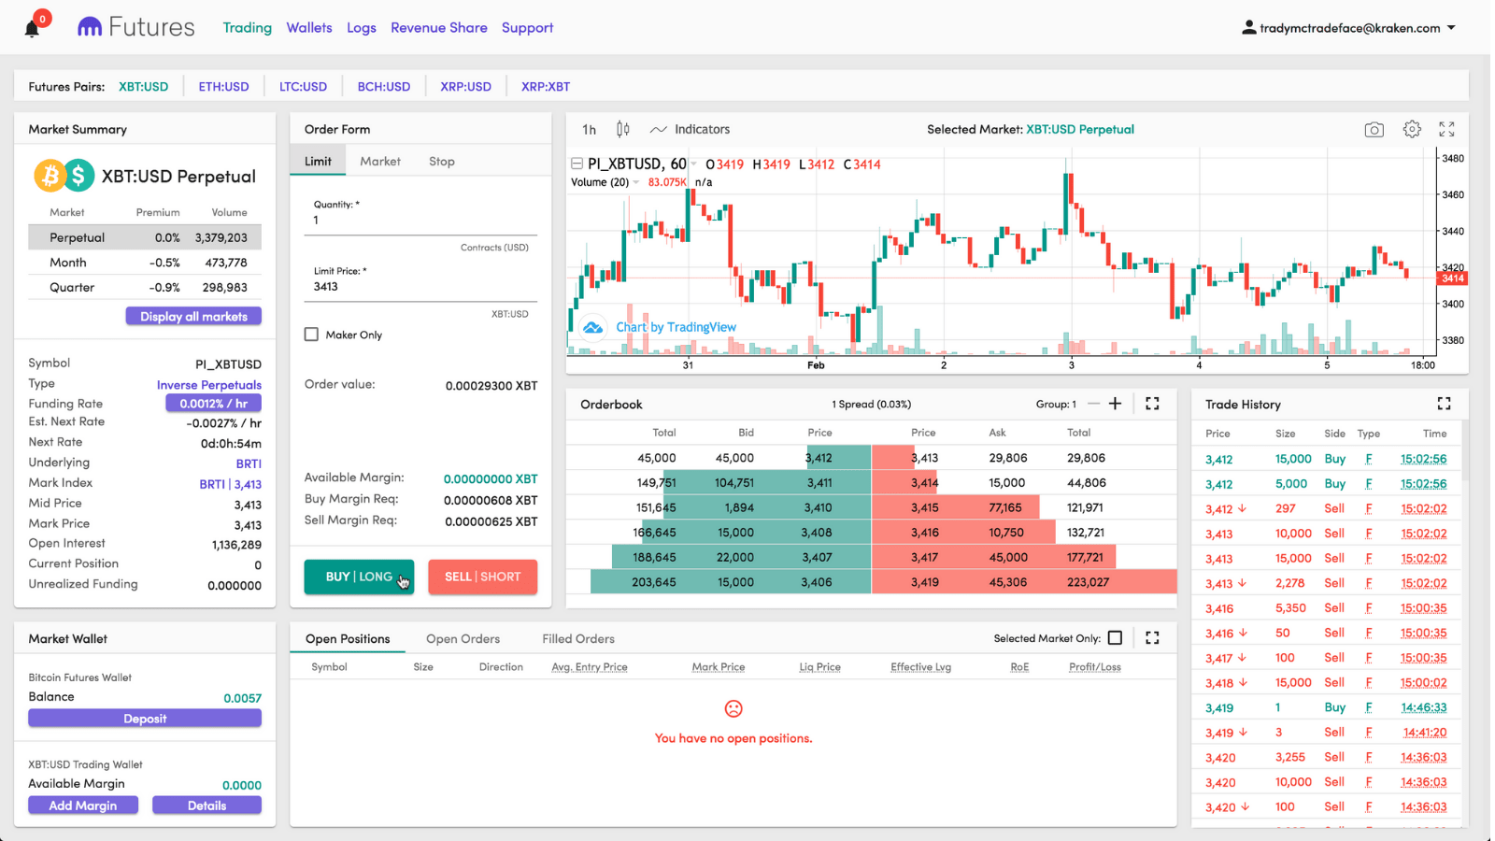1495x841 pixels.
Task: Click the user account profile icon
Action: 1248,27
